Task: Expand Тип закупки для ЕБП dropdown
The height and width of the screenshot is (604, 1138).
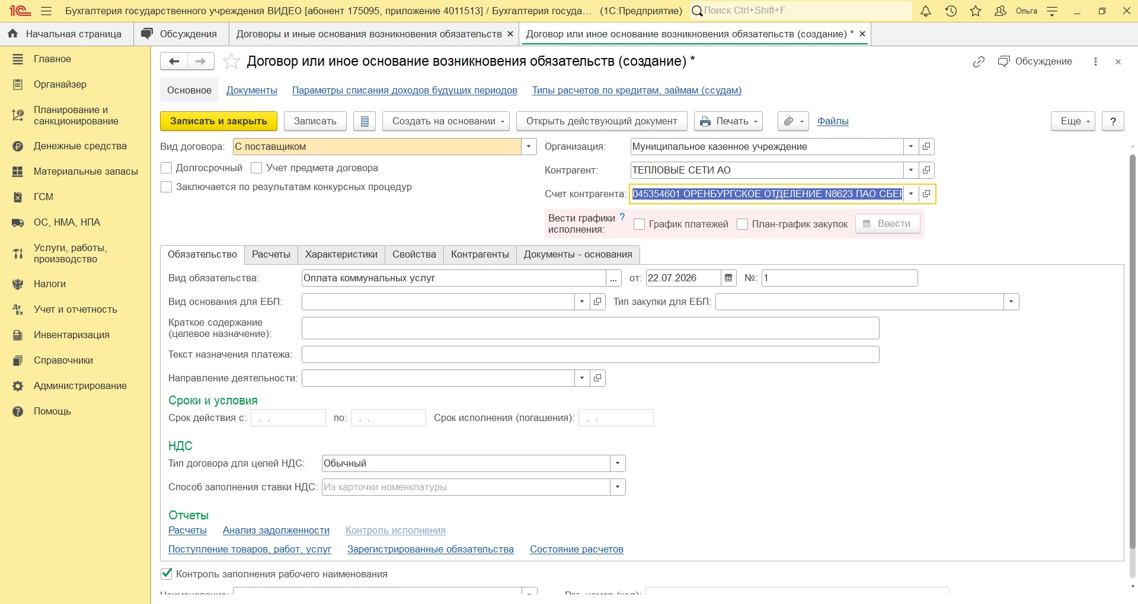Action: pyautogui.click(x=1011, y=301)
